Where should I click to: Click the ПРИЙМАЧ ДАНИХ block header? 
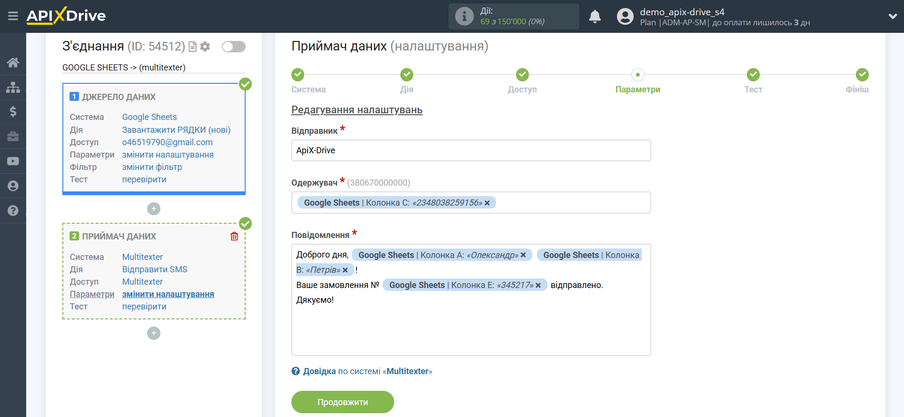(x=119, y=237)
